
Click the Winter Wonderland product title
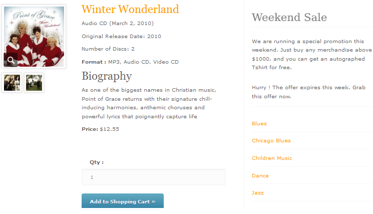[x=130, y=10]
